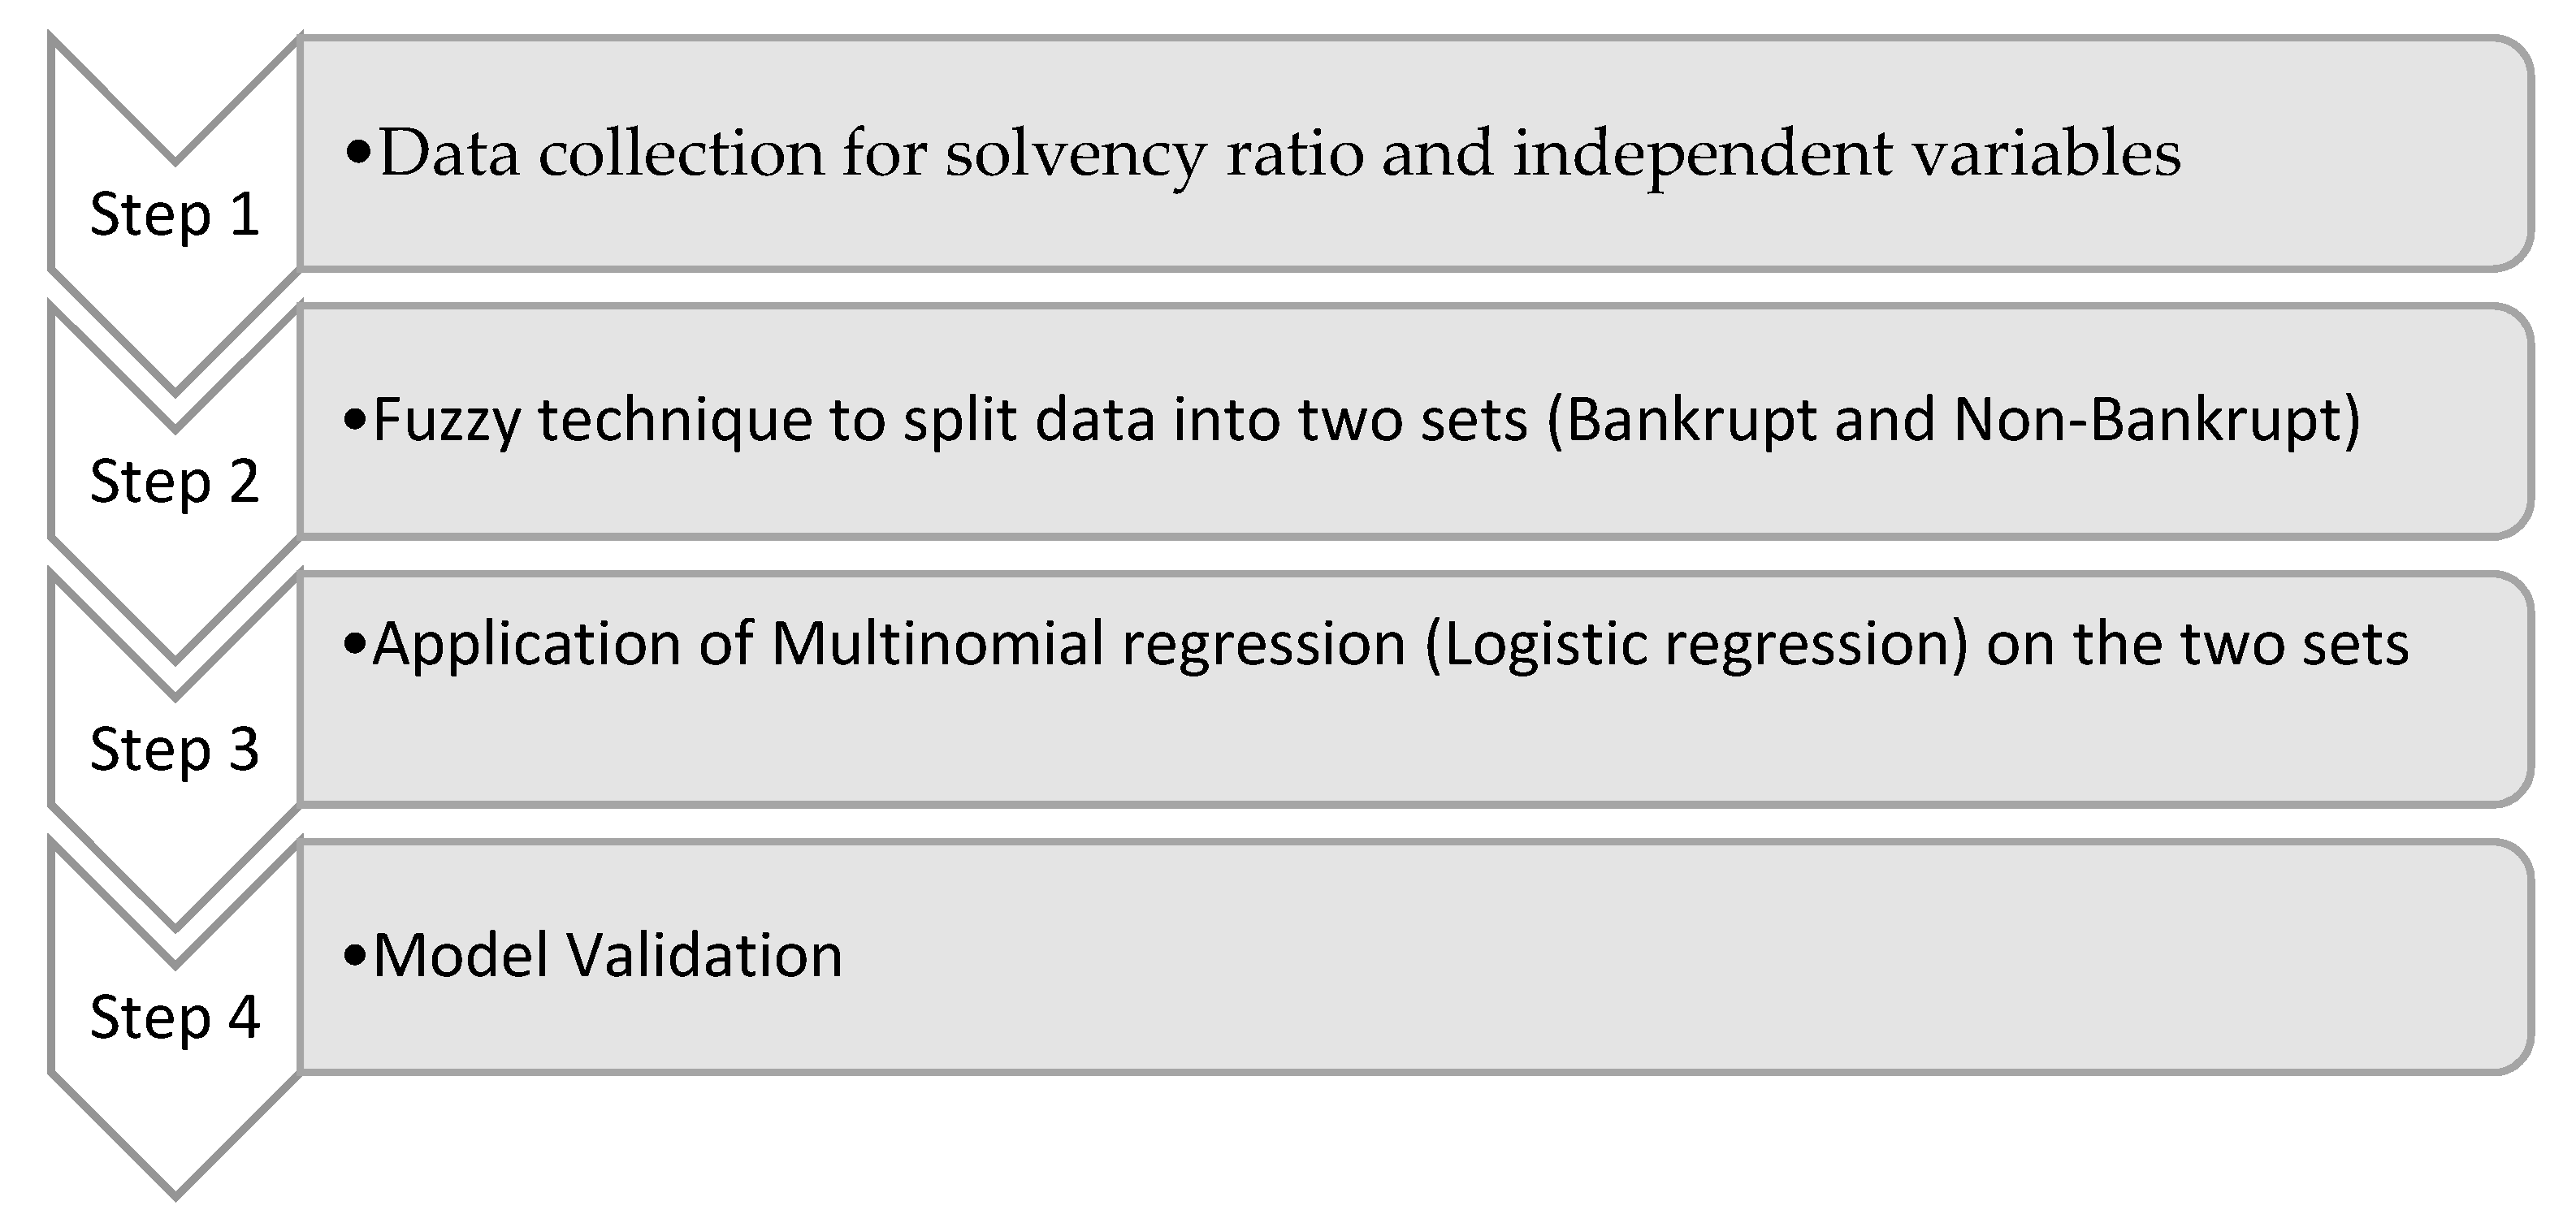The width and height of the screenshot is (2576, 1223).
Task: Click the bullet before "Data collection"
Action: 357,154
